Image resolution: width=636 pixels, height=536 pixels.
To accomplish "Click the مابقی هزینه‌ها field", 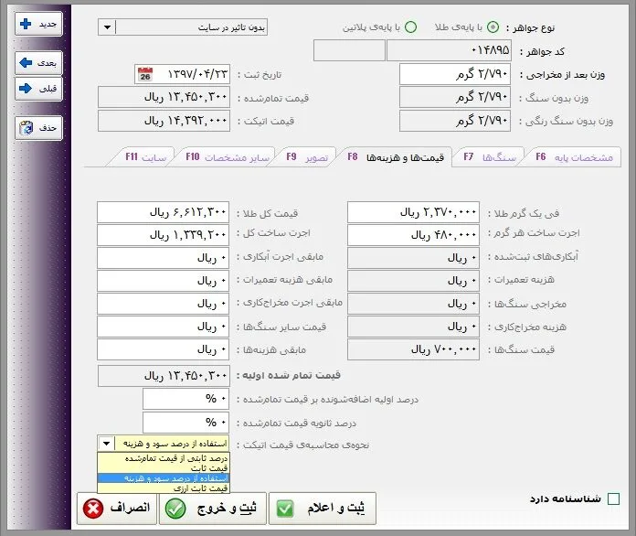I will pos(163,349).
